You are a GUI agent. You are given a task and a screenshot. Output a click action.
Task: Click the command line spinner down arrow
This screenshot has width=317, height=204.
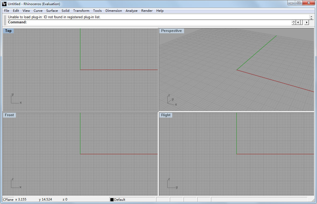pyautogui.click(x=294, y=24)
